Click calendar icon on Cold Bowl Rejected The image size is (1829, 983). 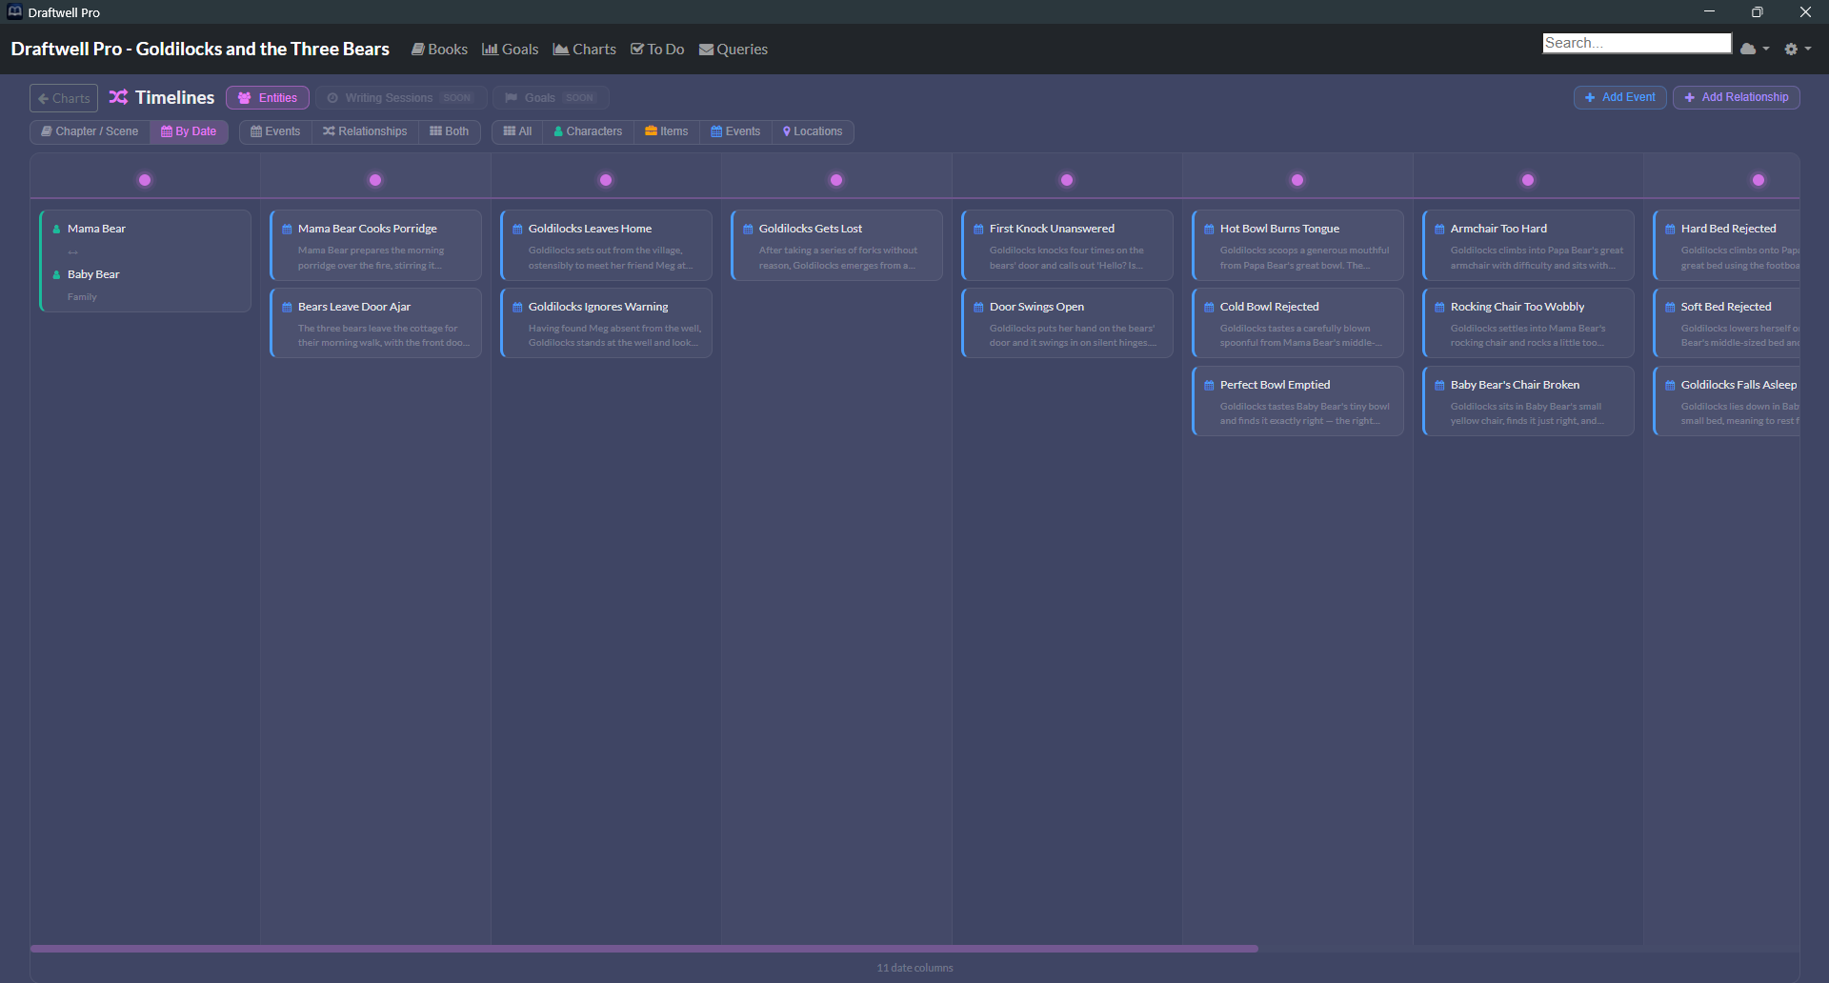pyautogui.click(x=1209, y=307)
